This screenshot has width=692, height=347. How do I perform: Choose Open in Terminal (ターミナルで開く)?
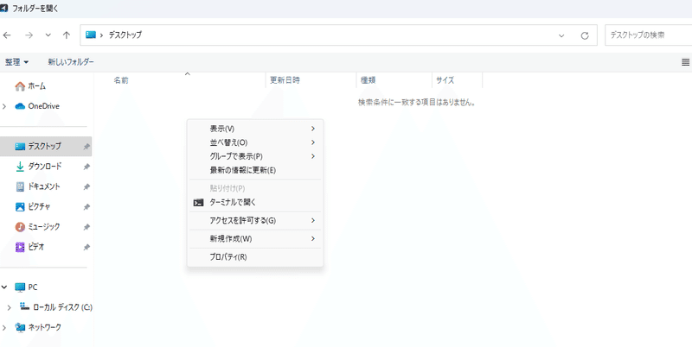(x=239, y=202)
